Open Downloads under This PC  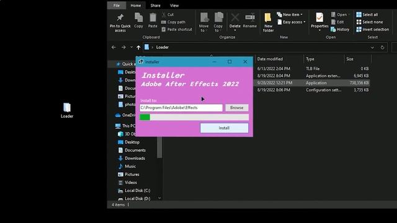click(x=135, y=159)
